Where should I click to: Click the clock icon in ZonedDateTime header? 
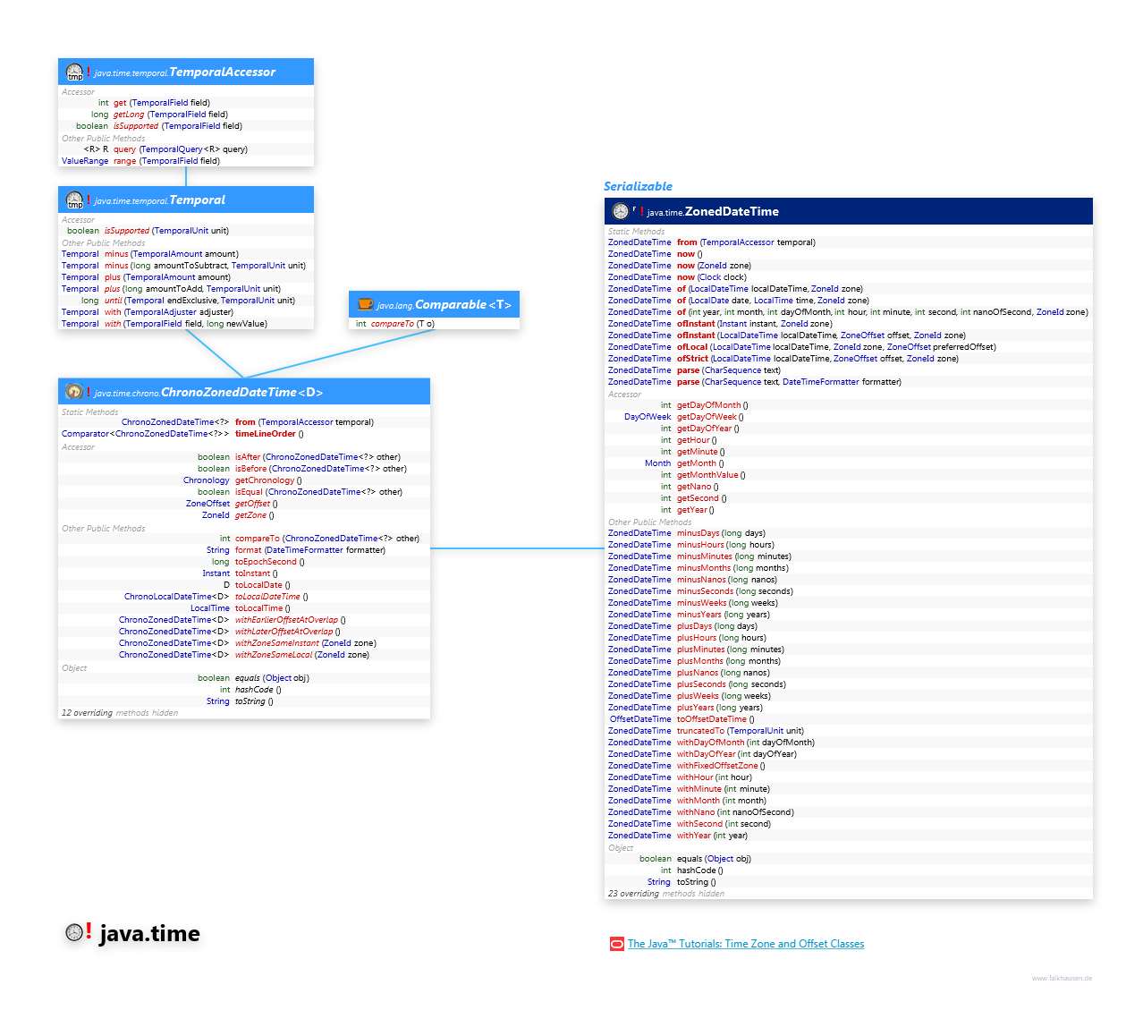tap(620, 211)
